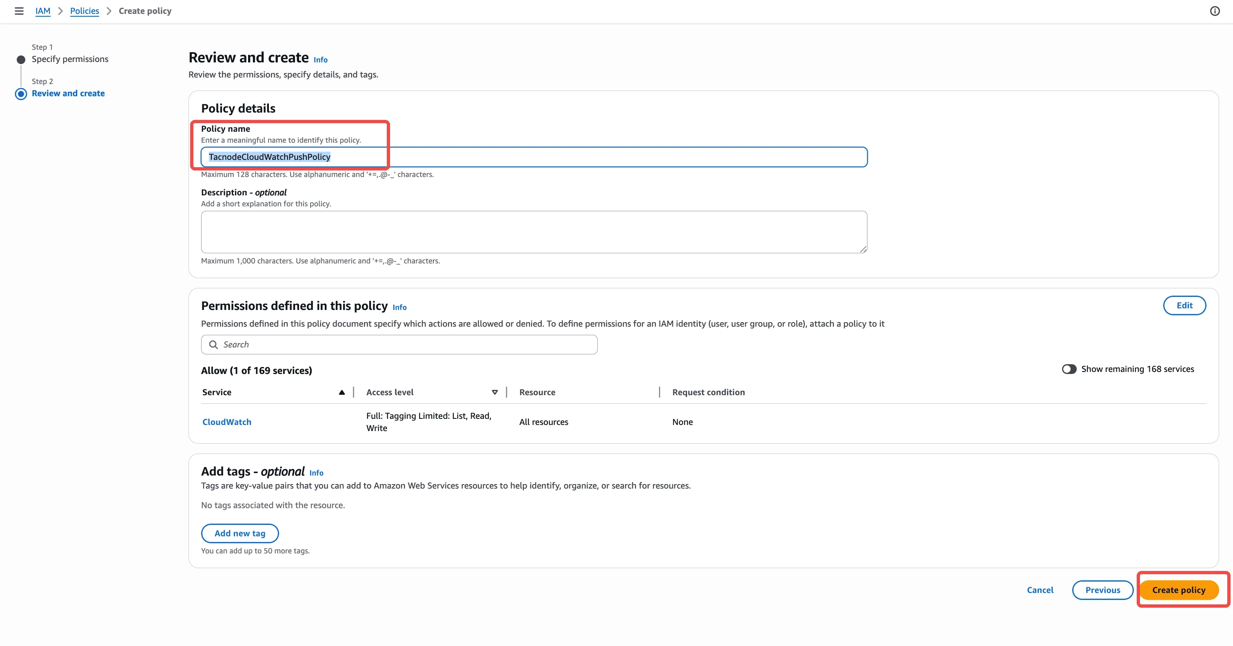
Task: Open the Access level column filter arrow
Action: (495, 392)
